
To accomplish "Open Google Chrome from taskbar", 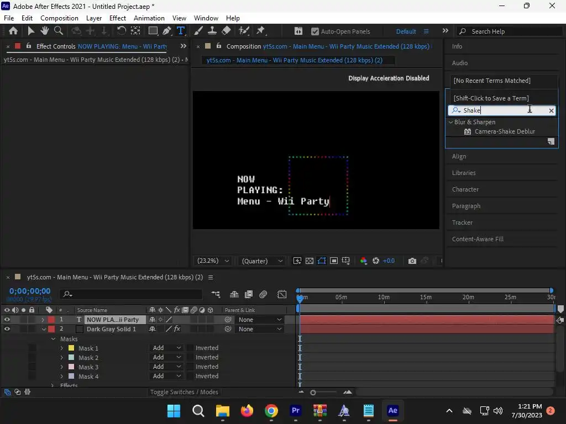I will [x=271, y=411].
